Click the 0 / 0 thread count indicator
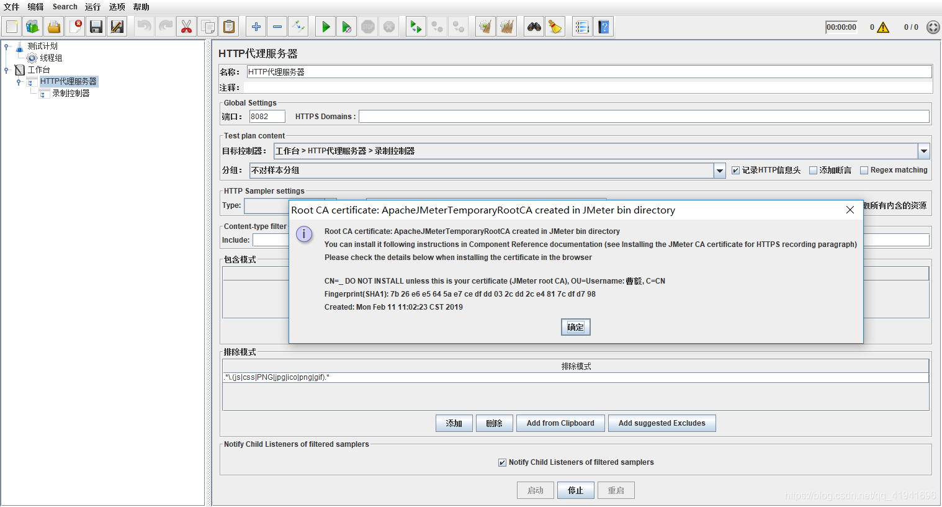Screen dimensions: 942x507 (x=911, y=27)
